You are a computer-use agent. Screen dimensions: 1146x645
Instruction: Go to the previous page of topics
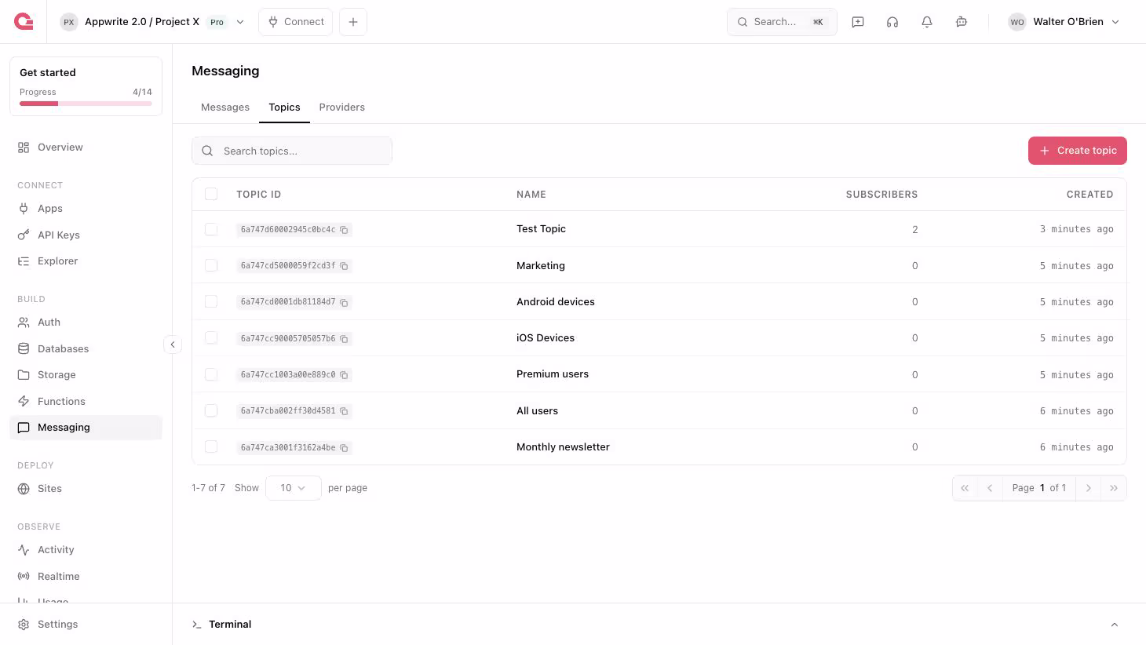click(990, 488)
